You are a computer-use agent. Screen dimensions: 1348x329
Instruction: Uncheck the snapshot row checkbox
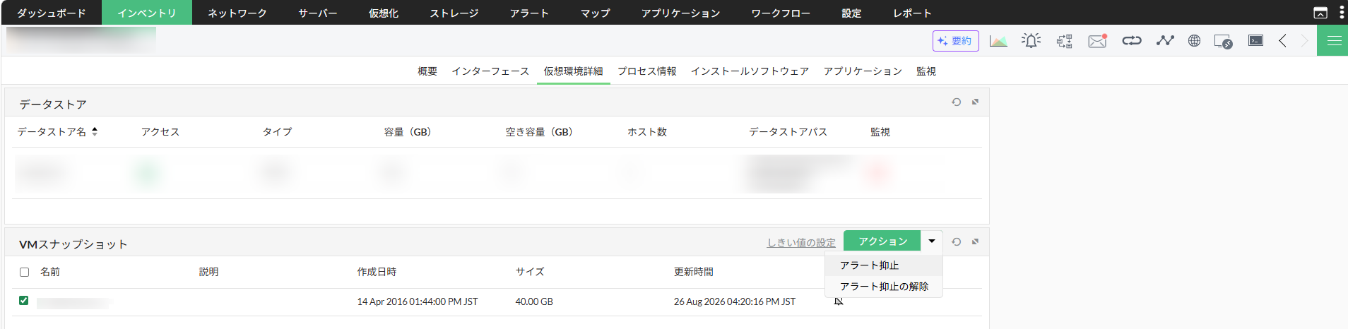click(x=23, y=300)
